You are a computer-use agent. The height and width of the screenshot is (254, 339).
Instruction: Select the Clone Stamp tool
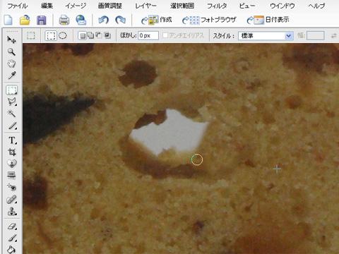coord(12,212)
